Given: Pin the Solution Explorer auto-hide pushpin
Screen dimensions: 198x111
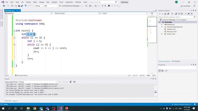Looking at the screenshot, I should [193, 10].
